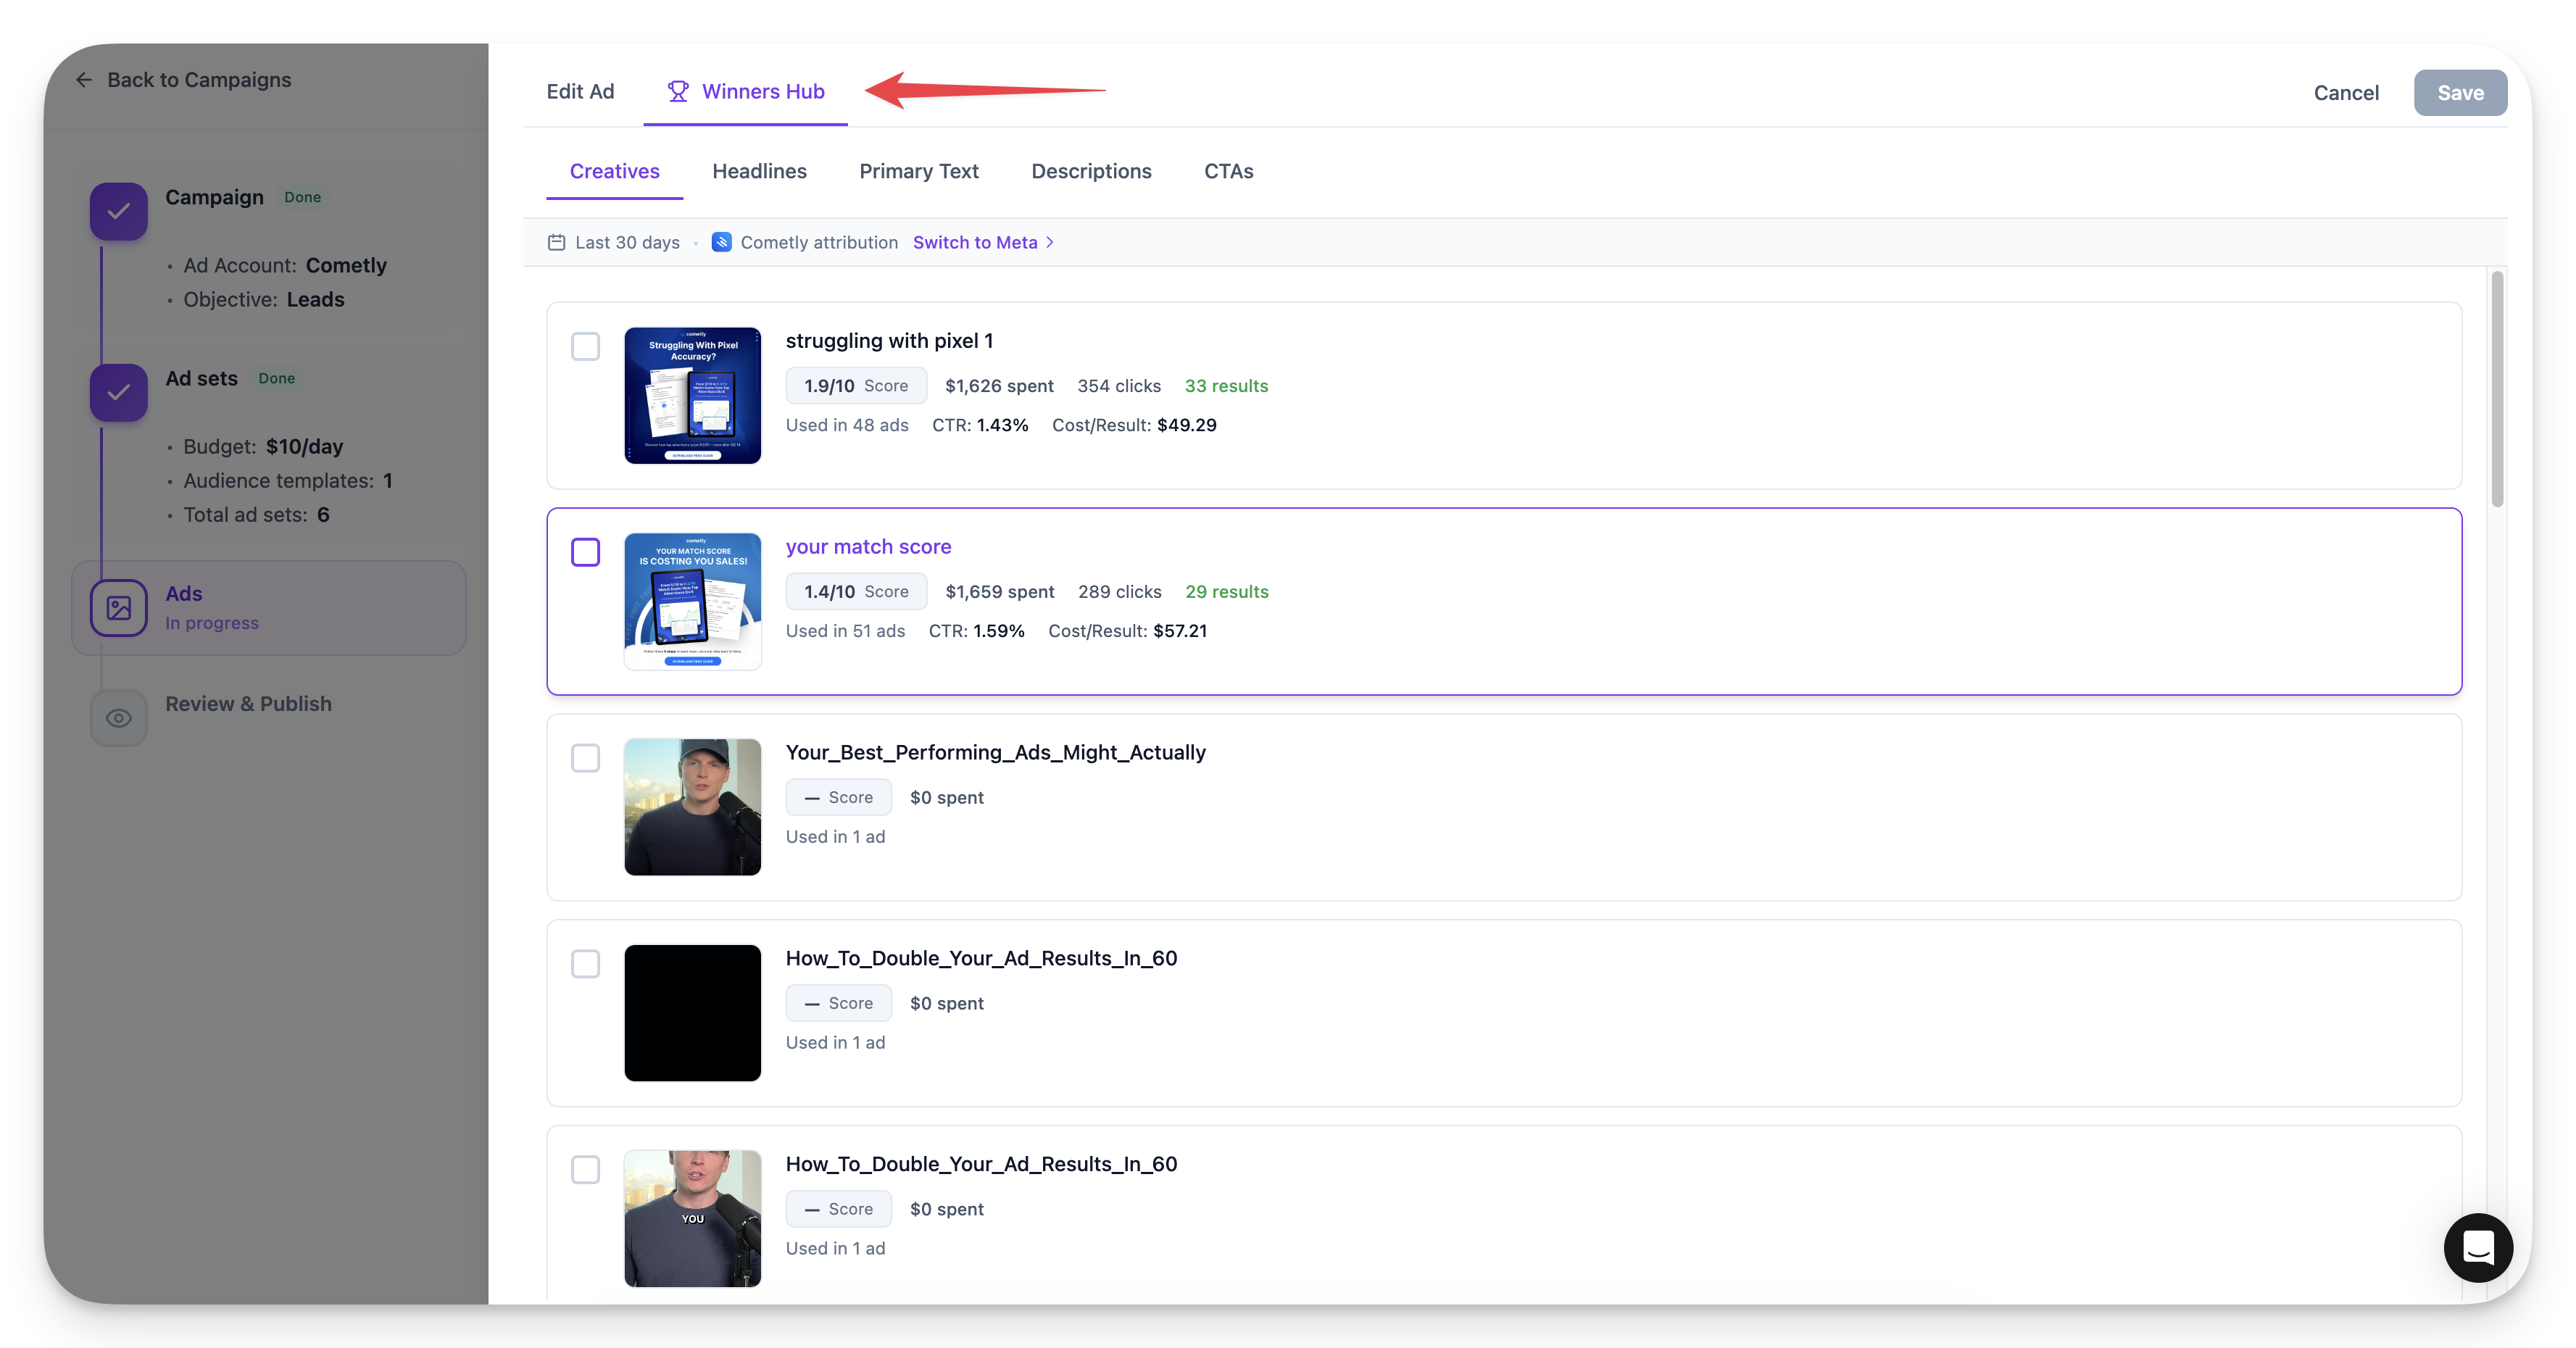
Task: Switch to the Headlines tab
Action: click(x=759, y=171)
